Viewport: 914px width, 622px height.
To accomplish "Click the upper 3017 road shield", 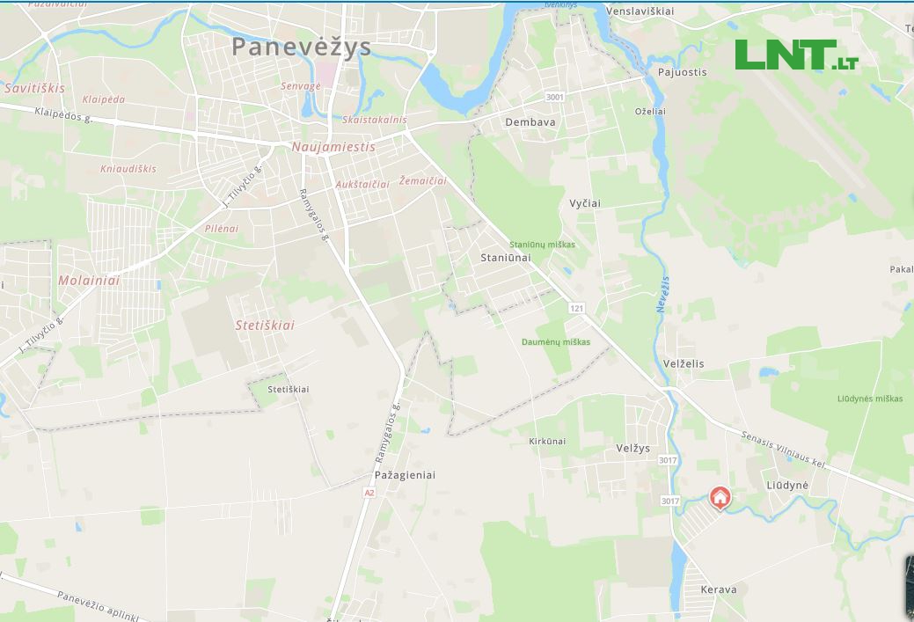I will [x=668, y=460].
